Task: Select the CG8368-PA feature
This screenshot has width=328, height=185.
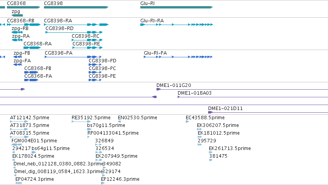Action: [31, 80]
